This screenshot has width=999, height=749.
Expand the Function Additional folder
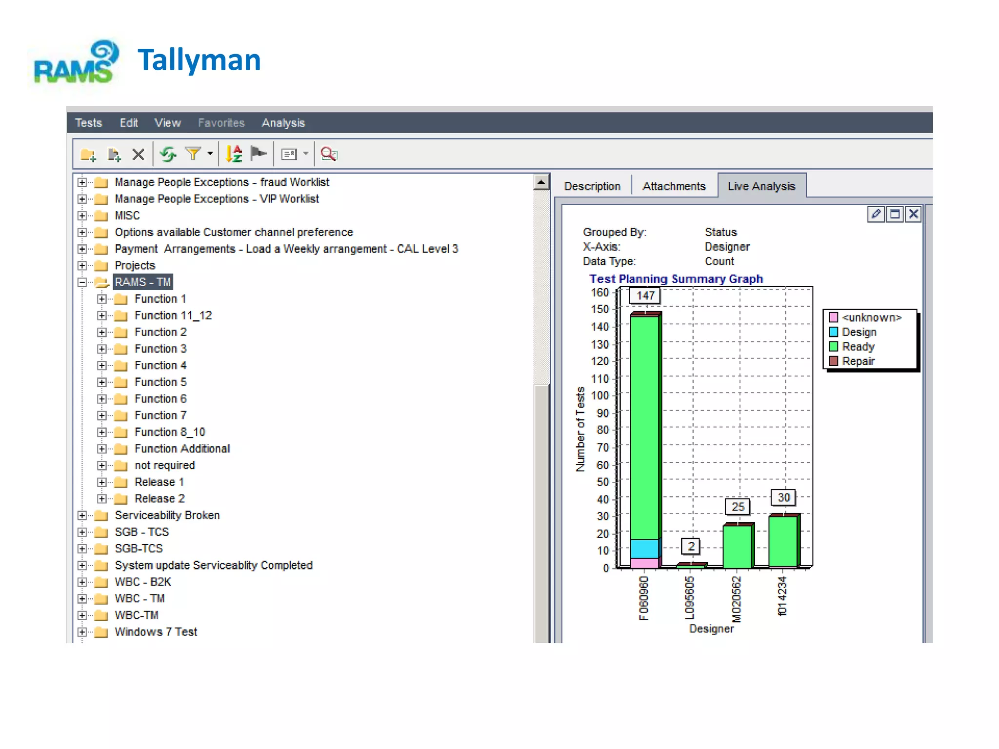tap(101, 449)
